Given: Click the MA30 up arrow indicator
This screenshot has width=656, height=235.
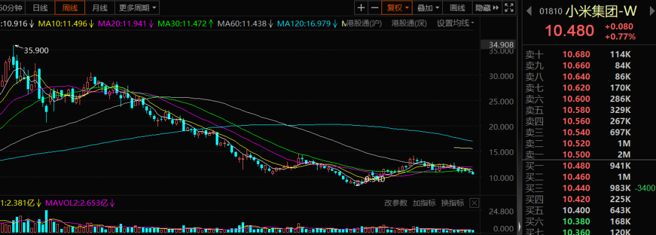Looking at the screenshot, I should [x=211, y=24].
